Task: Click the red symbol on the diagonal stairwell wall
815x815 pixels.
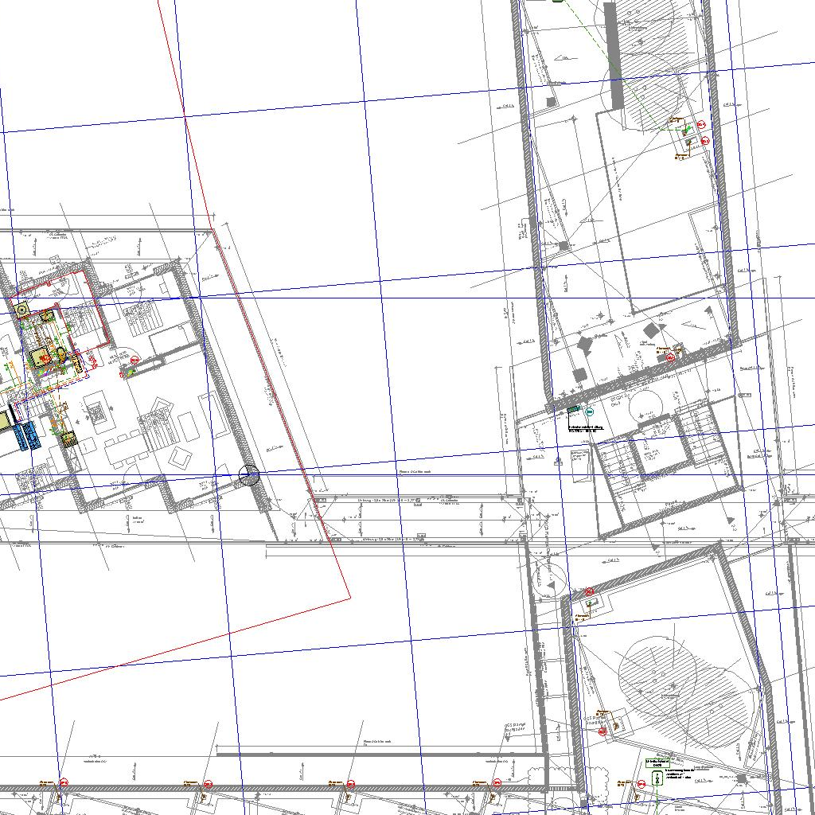Action: 670,358
